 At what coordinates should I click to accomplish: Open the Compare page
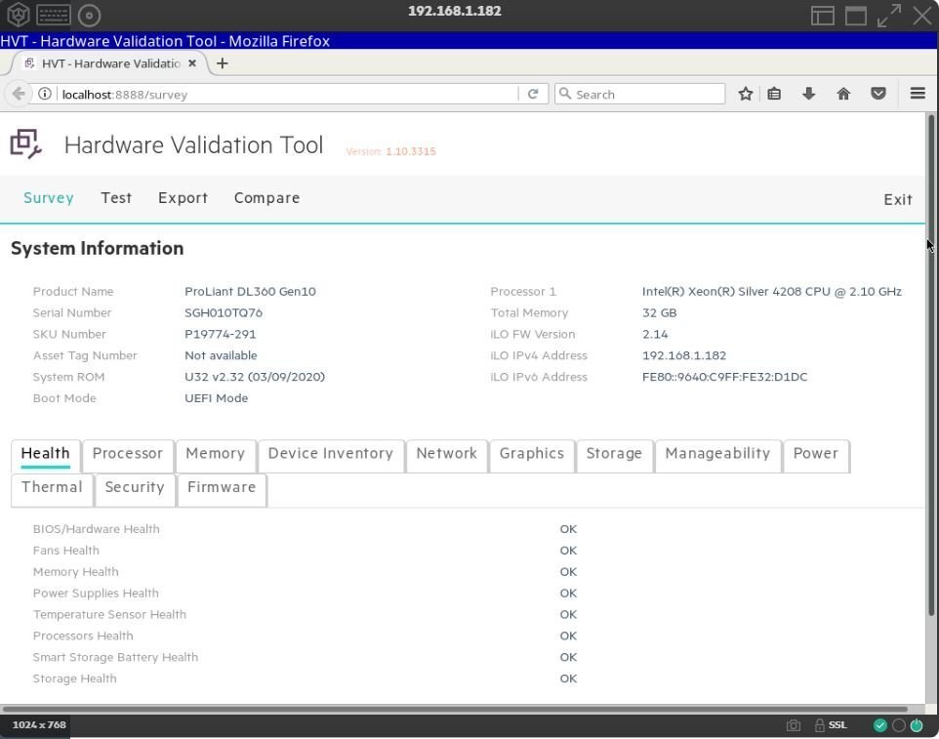(x=266, y=198)
